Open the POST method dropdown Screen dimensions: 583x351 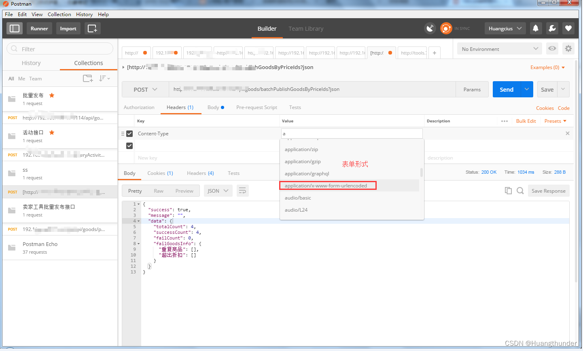click(x=145, y=89)
